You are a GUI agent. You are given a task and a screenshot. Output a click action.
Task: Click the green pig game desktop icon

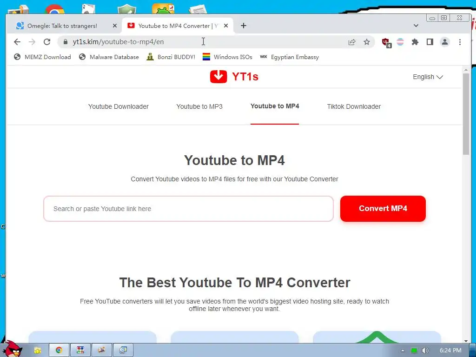163,8
